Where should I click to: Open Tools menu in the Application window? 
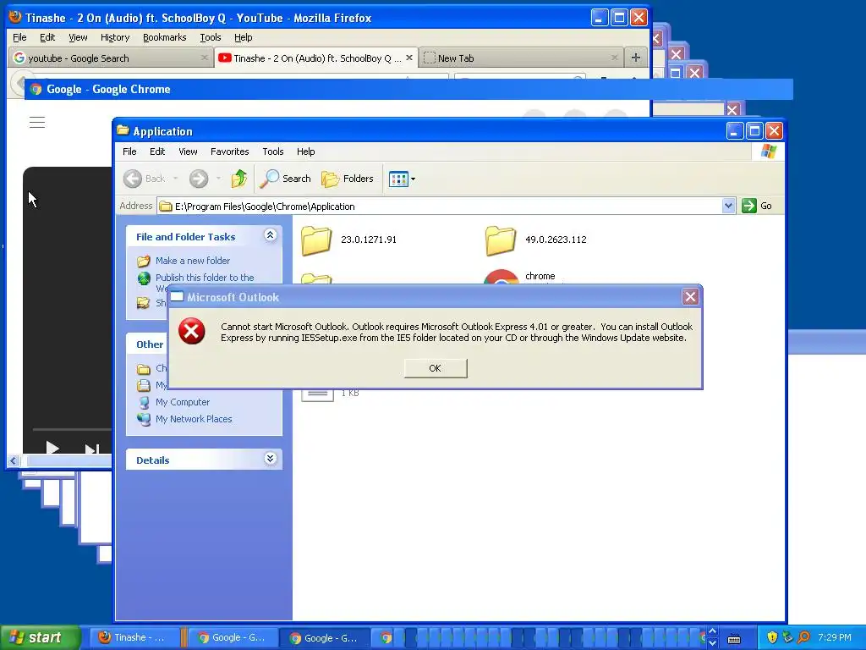[273, 151]
